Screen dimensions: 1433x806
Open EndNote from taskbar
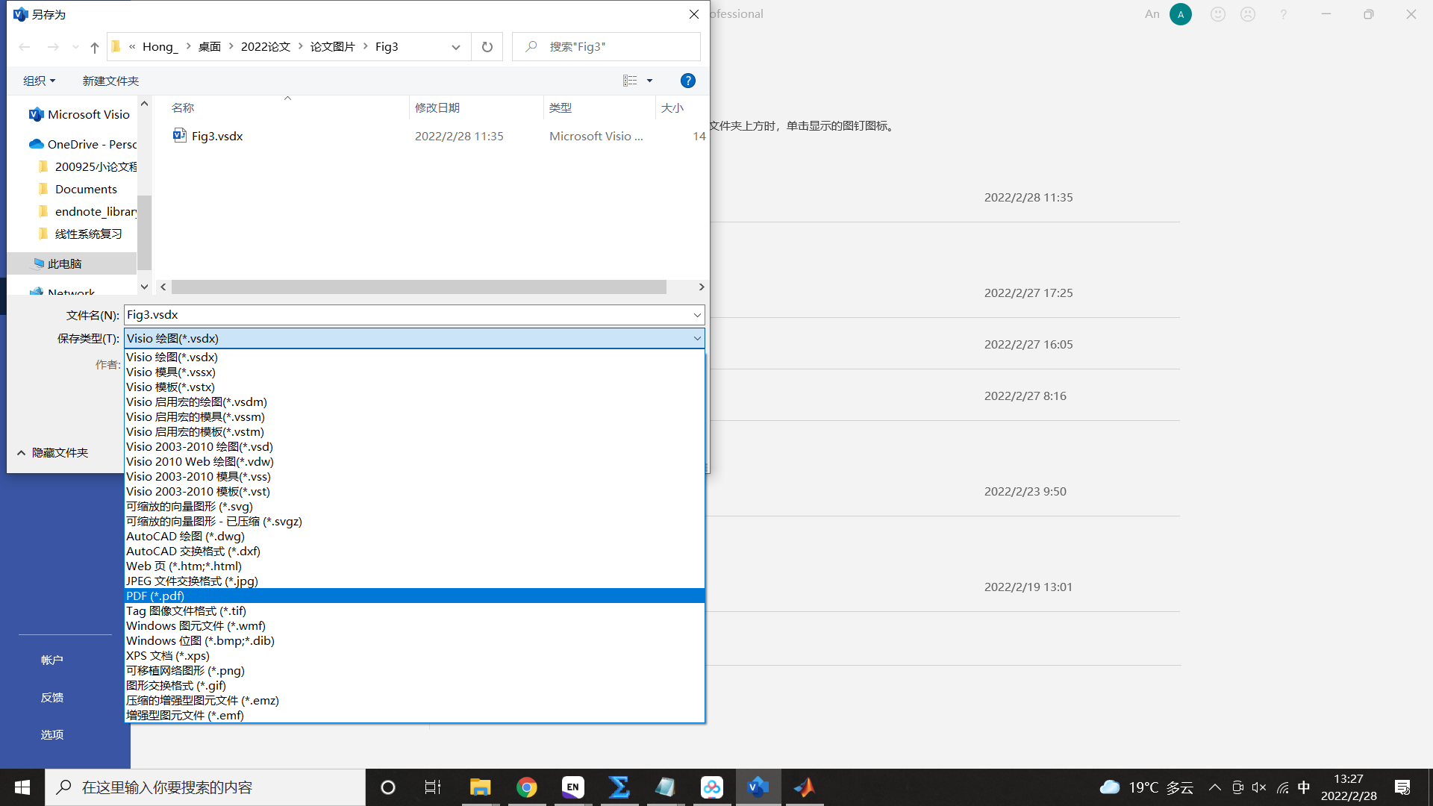pyautogui.click(x=573, y=787)
